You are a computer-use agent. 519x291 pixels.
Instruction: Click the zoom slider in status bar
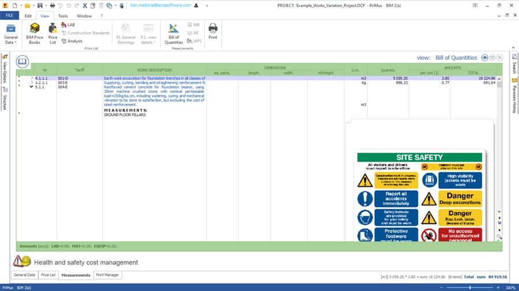pos(469,287)
